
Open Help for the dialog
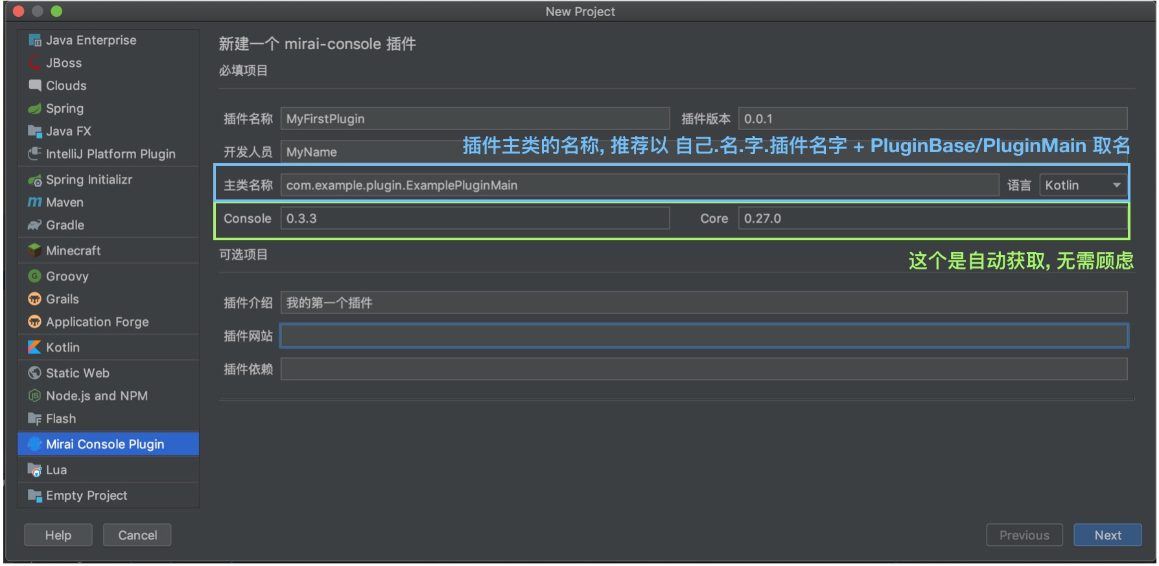click(x=58, y=536)
